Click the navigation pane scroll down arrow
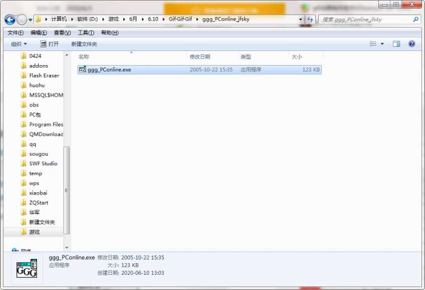425x290 pixels. point(66,247)
